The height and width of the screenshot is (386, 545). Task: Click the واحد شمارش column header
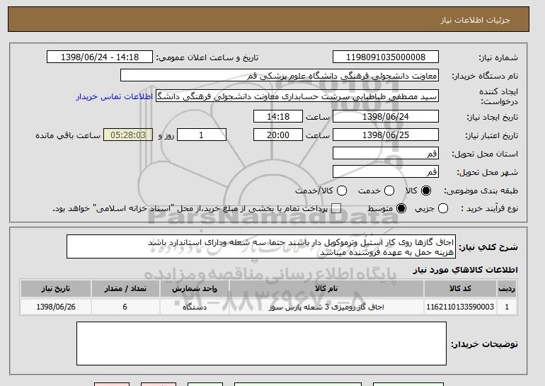[195, 289]
